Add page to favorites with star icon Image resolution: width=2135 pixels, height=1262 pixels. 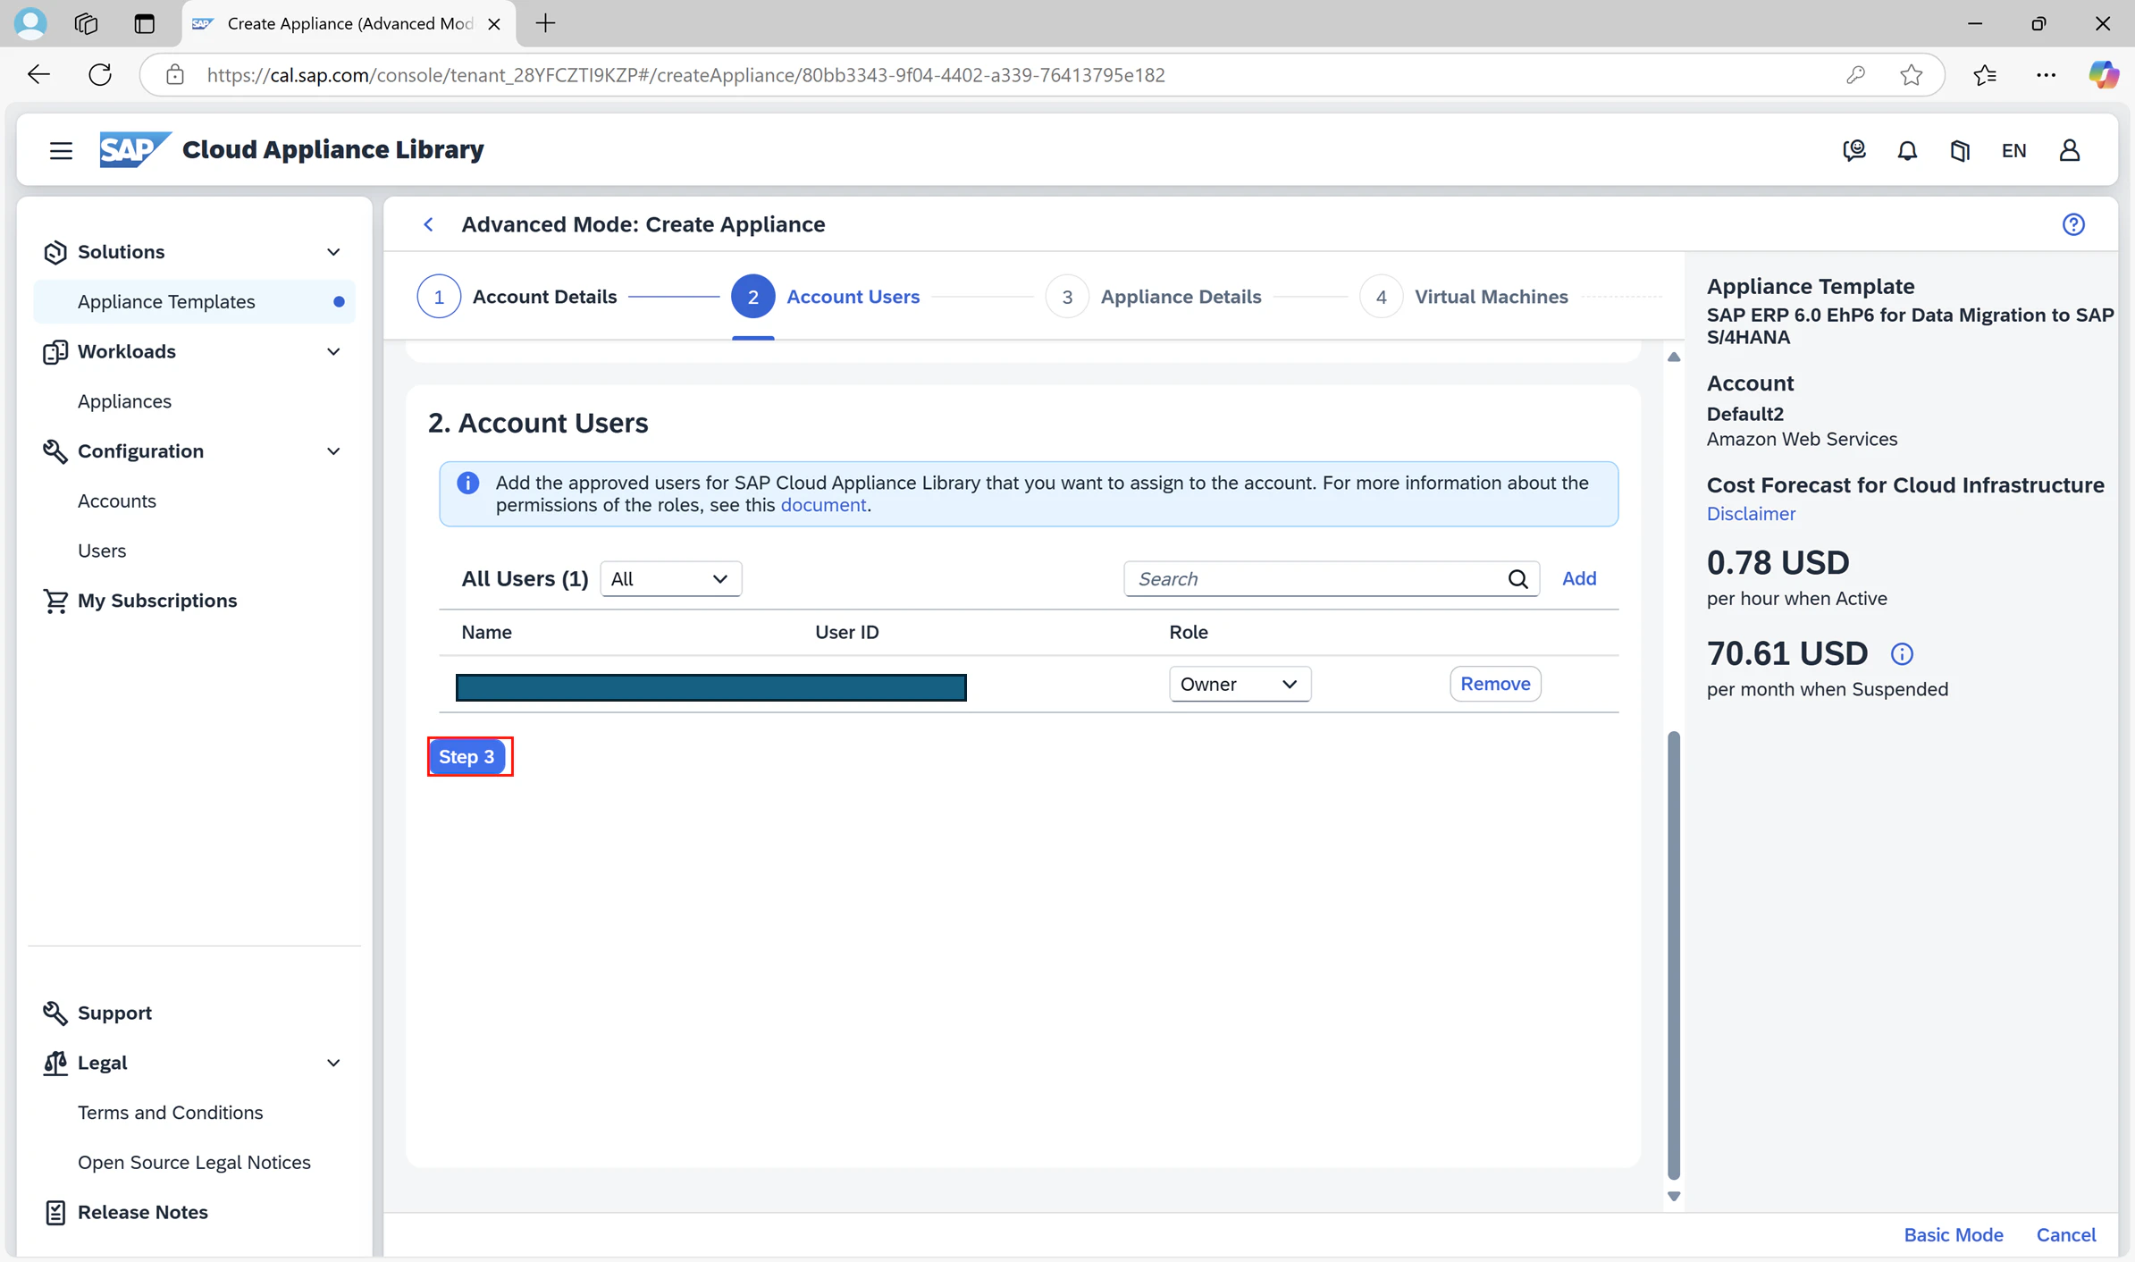[1911, 75]
